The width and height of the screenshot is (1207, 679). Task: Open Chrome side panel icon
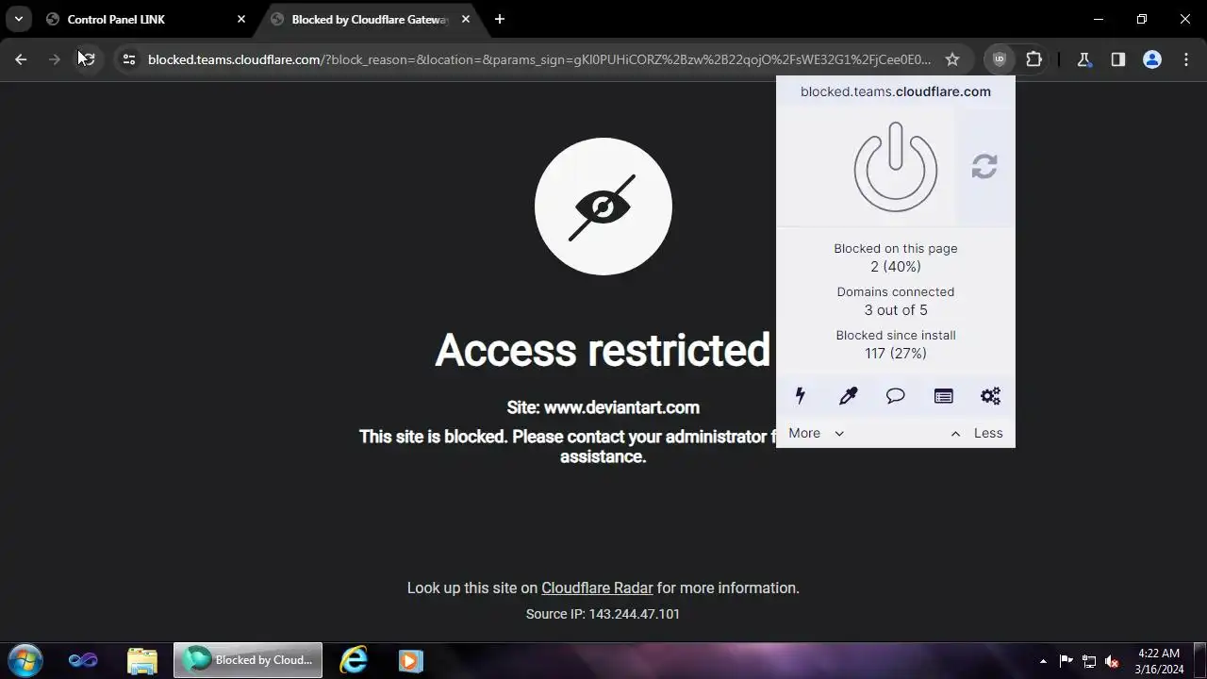[x=1117, y=59]
